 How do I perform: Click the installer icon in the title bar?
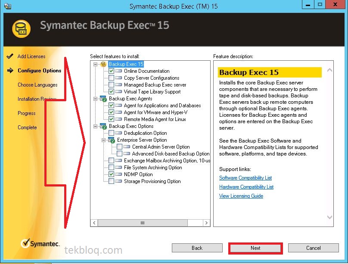click(x=8, y=6)
